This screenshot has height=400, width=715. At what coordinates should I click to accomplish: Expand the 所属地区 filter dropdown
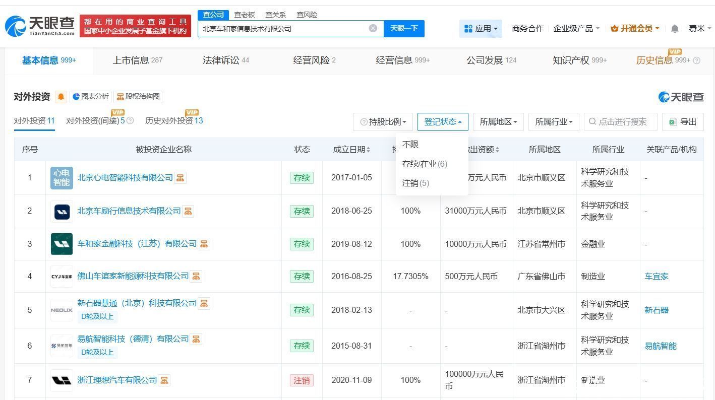click(x=498, y=122)
